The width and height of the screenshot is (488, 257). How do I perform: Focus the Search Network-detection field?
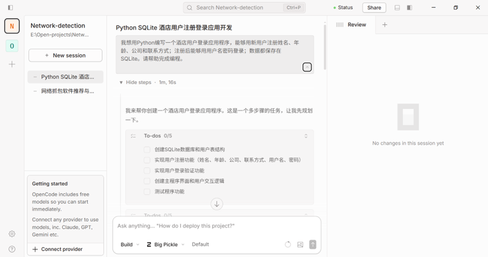244,8
